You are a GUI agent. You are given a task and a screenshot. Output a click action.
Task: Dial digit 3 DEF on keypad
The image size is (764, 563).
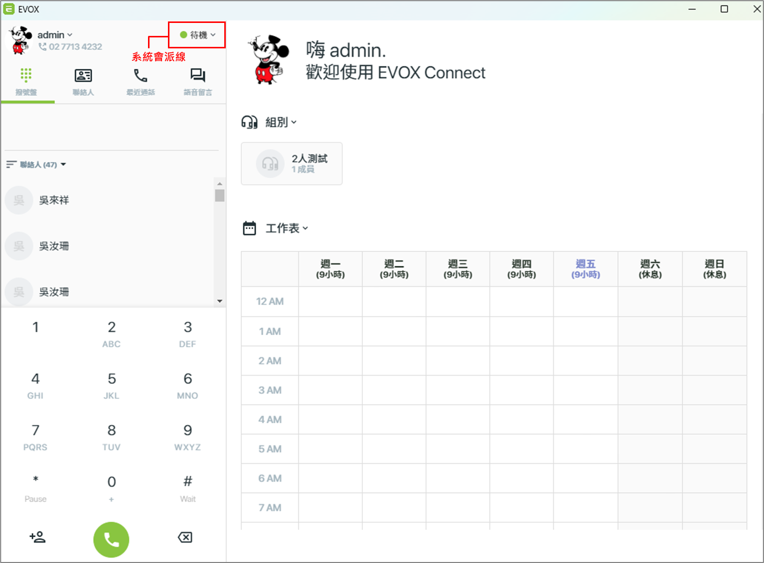click(188, 334)
